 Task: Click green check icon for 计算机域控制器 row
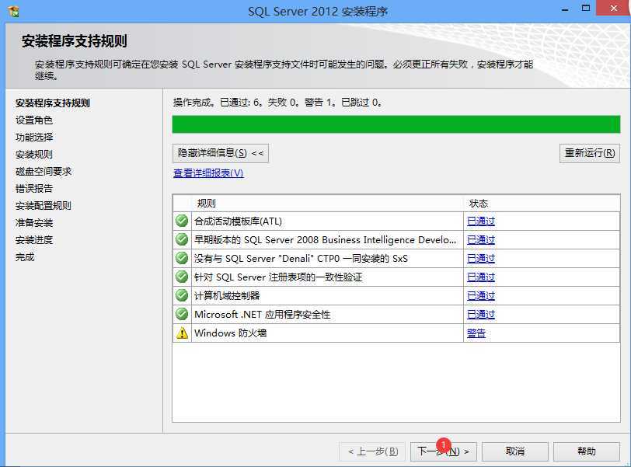(182, 295)
